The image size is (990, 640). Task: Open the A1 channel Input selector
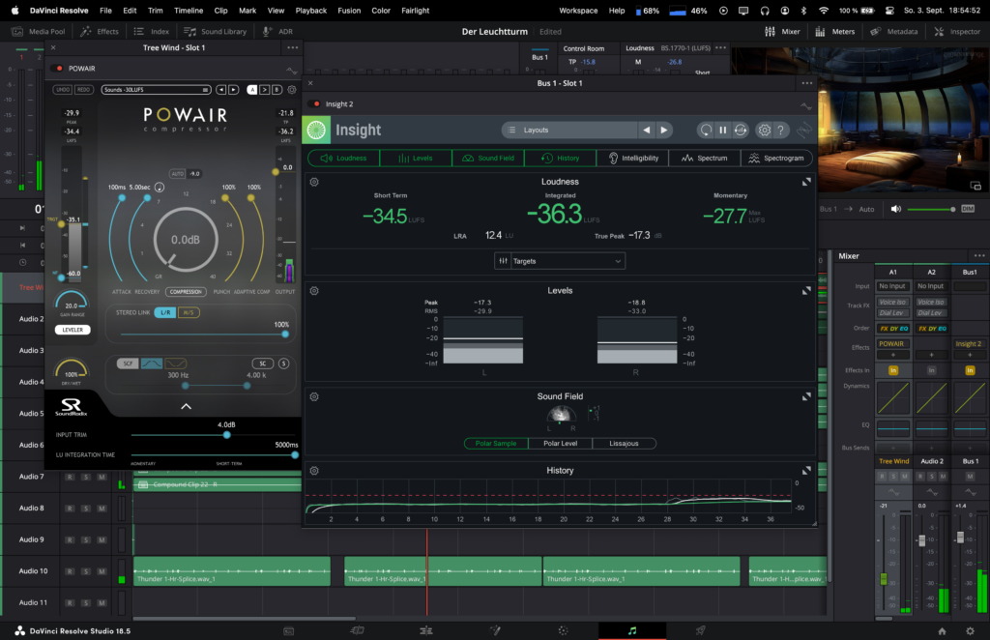[x=892, y=286]
